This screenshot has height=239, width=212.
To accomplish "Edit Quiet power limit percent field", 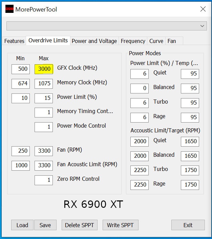I will (140, 74).
